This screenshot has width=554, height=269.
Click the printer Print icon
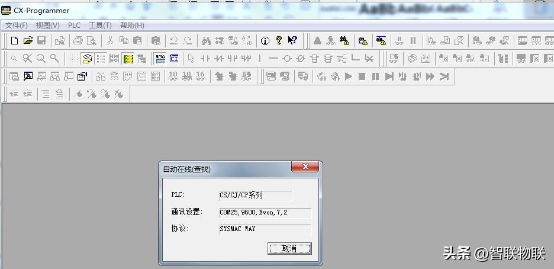tap(78, 41)
